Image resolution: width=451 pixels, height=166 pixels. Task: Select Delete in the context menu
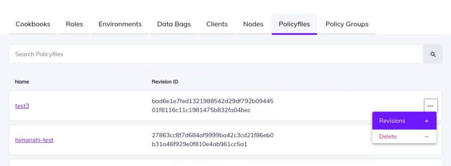tap(388, 136)
